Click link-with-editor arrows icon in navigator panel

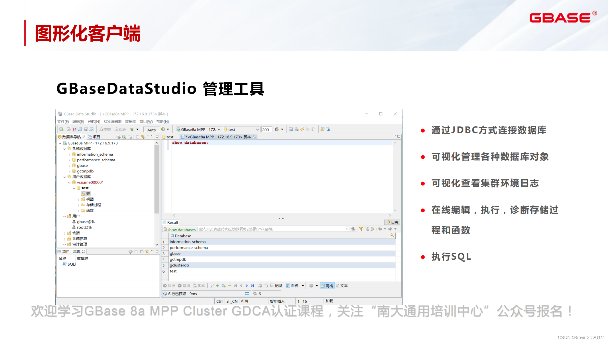[143, 137]
